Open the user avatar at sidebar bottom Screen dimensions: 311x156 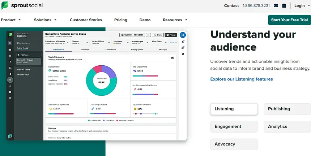10,136
